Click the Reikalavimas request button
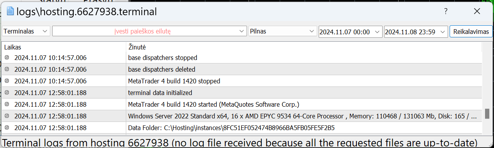The height and width of the screenshot is (148, 494). 471,32
